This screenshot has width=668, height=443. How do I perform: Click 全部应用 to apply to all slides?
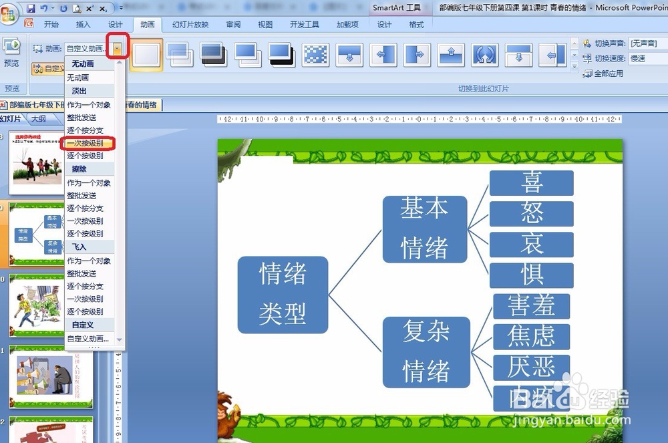603,73
